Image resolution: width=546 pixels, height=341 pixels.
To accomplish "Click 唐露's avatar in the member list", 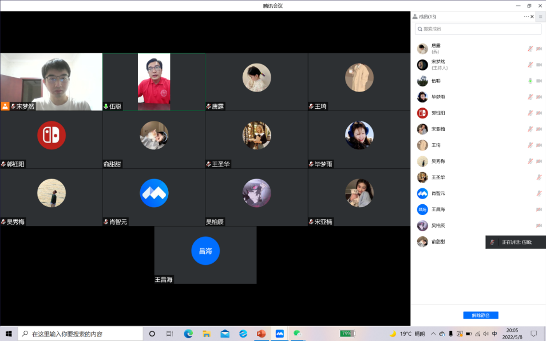I will (x=422, y=49).
